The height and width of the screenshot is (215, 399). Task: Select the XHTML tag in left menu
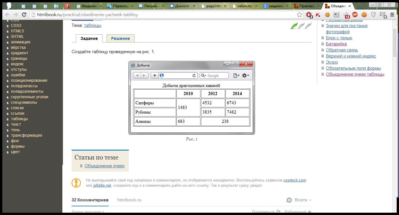pos(17,36)
